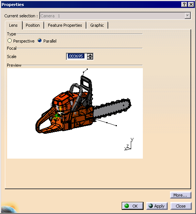Select the Perspective radio button
This screenshot has width=196, height=214.
click(9, 41)
